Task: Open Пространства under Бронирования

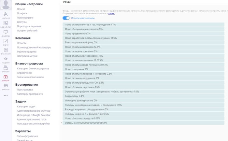Action: click(25, 90)
